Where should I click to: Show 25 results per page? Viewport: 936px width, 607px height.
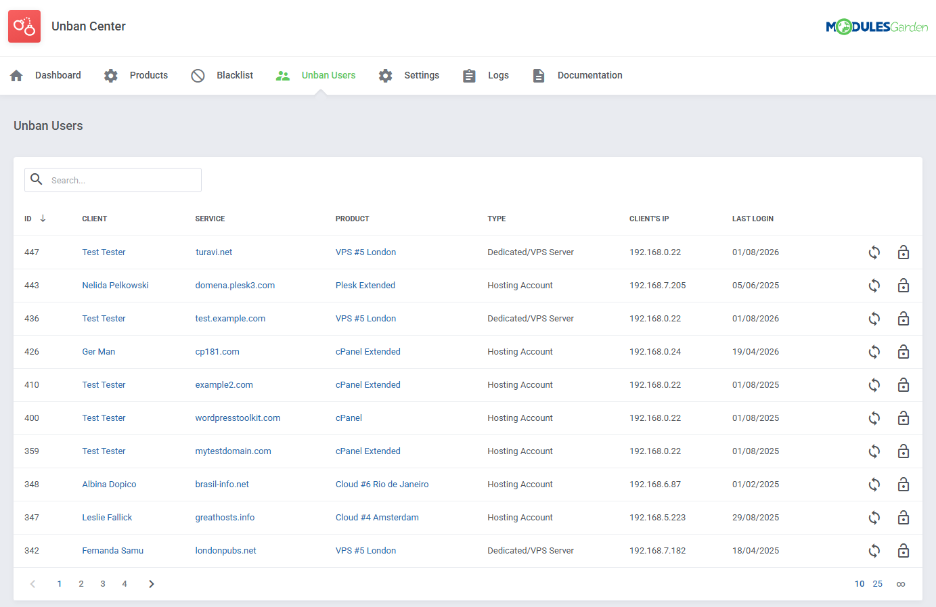[878, 583]
